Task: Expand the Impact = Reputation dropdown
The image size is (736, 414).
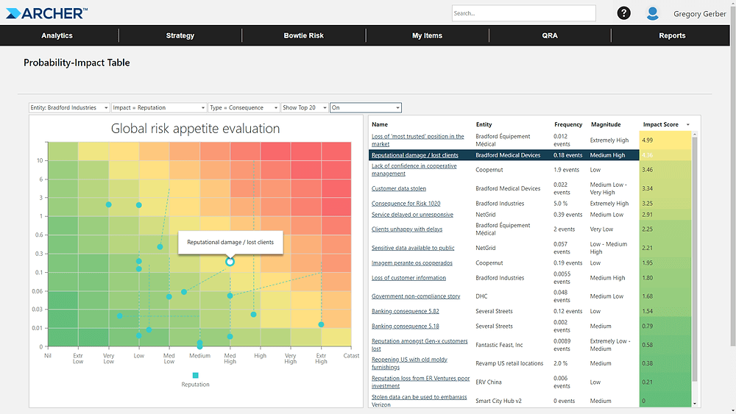Action: [x=159, y=108]
